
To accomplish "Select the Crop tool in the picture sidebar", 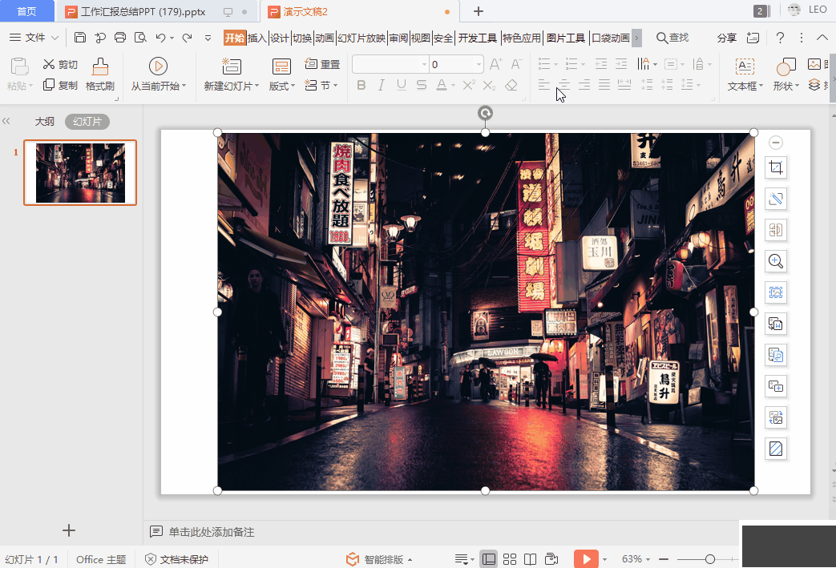I will [775, 167].
